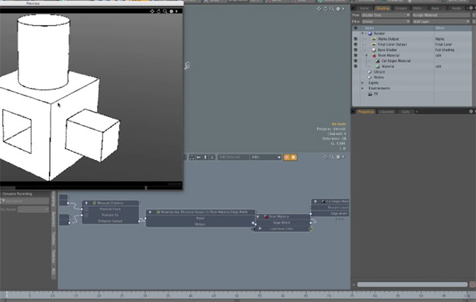Collapse the Cel Edges Material node

click(x=315, y=202)
